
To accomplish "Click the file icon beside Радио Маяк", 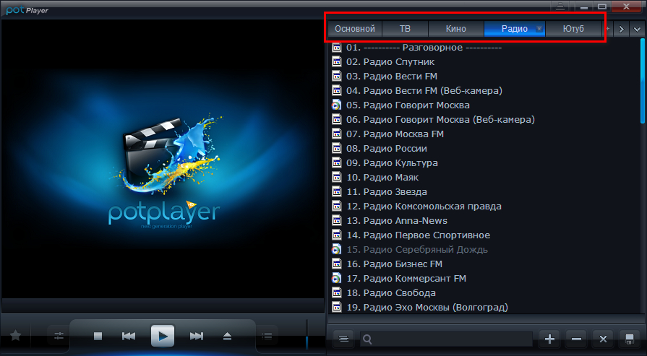I will (337, 177).
